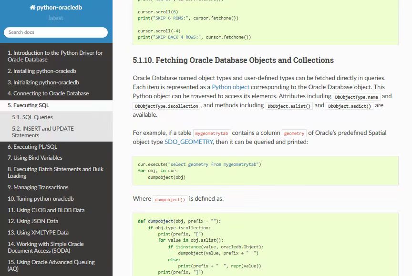
Task: Follow the Python object link
Action: (230, 87)
